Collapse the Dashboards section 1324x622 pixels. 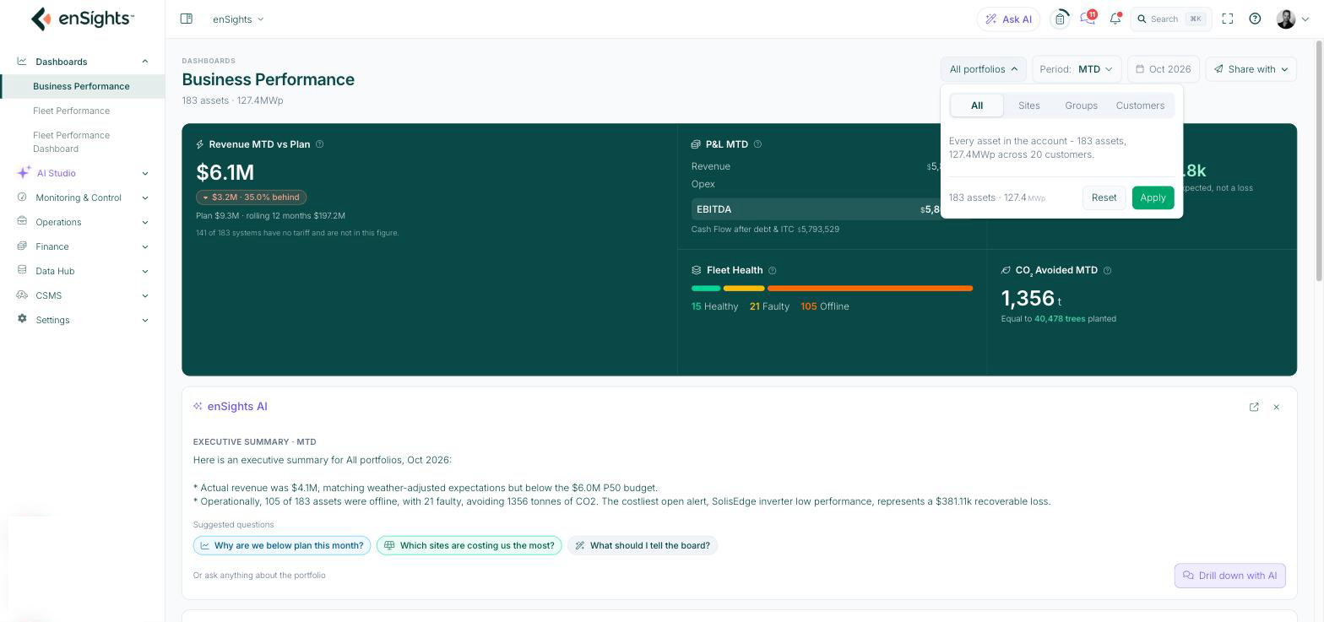coord(144,62)
